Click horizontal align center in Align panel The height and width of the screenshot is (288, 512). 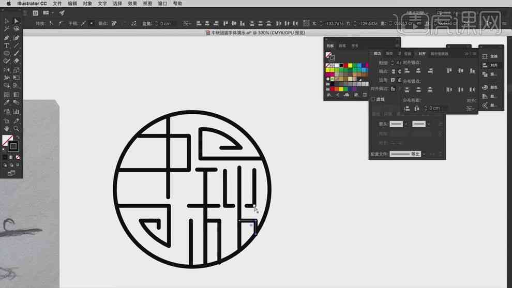point(418,70)
